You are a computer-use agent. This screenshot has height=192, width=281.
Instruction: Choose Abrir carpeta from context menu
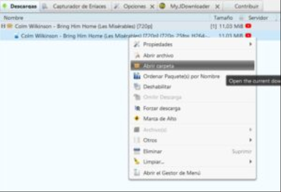(x=192, y=66)
